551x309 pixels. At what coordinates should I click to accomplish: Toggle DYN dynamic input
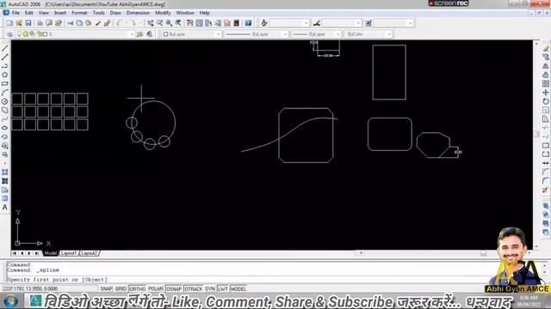click(210, 289)
